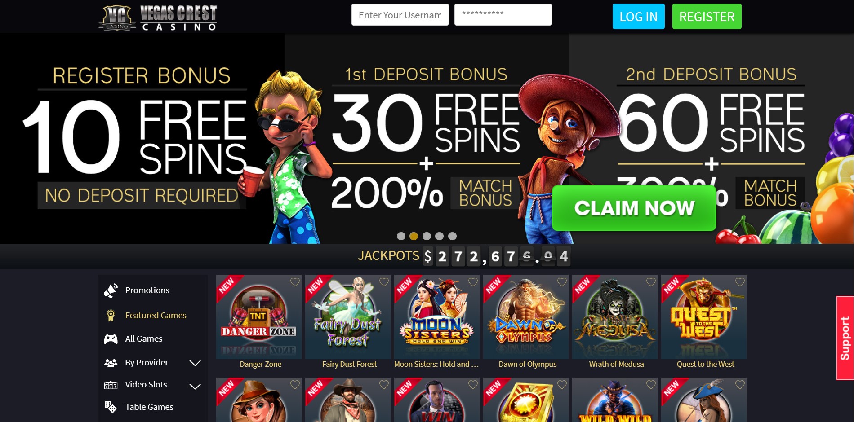The height and width of the screenshot is (422, 854).
Task: Click the LOG IN button
Action: pos(638,17)
